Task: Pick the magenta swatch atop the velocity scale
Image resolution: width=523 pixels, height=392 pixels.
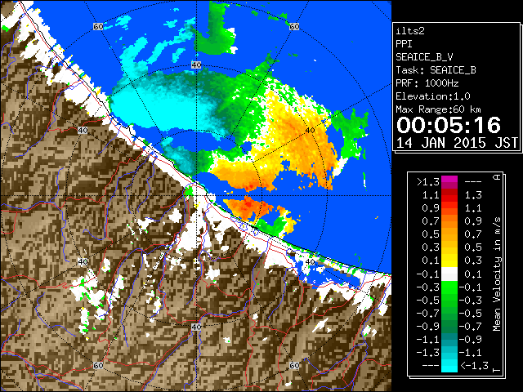Action: click(x=449, y=180)
